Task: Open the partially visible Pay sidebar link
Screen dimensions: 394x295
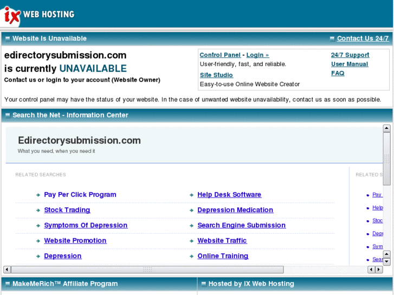Action: [377, 194]
